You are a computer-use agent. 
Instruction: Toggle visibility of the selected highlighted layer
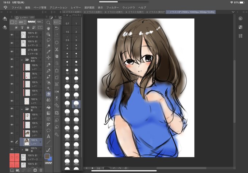click(12, 142)
